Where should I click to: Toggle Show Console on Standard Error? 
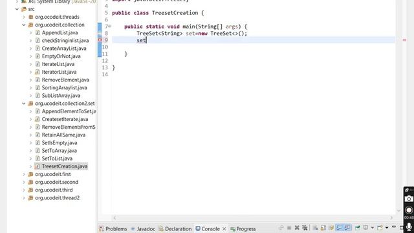pos(347,227)
